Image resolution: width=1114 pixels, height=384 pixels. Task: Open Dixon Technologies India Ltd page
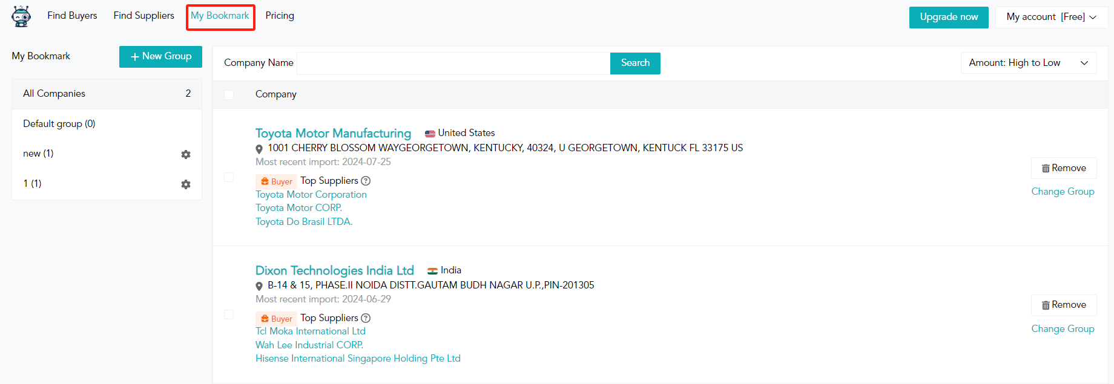click(x=335, y=270)
